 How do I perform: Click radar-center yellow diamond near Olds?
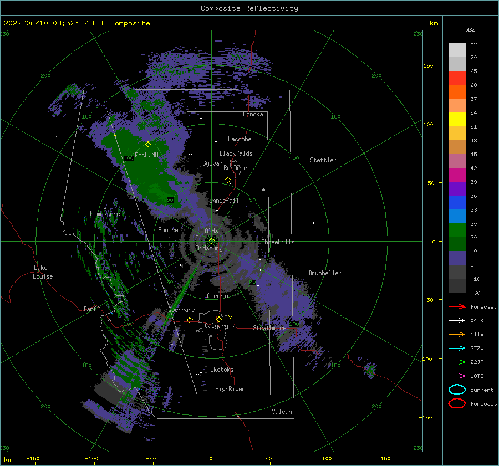pos(212,241)
